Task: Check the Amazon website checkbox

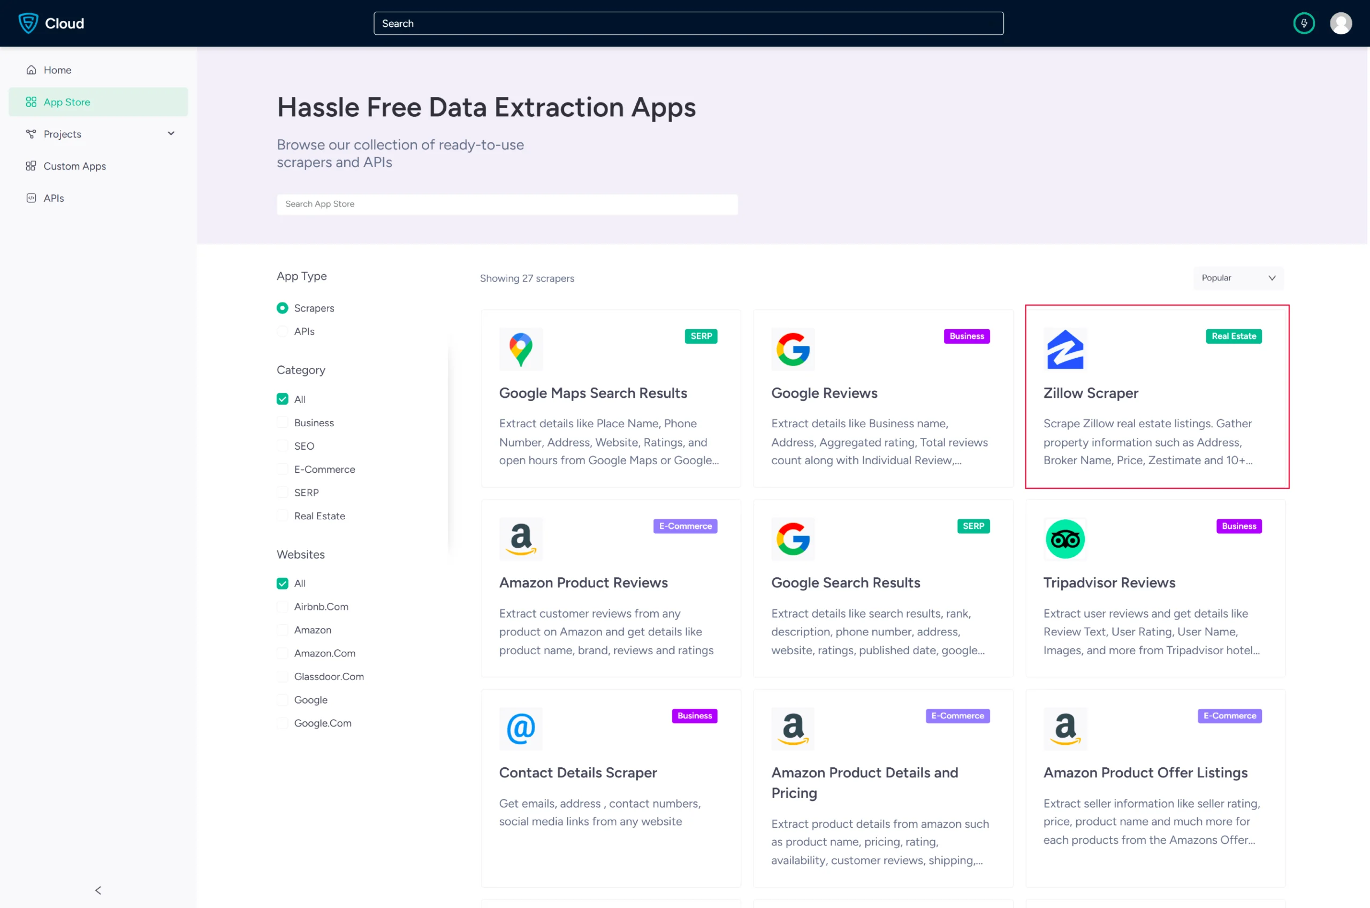Action: (283, 630)
